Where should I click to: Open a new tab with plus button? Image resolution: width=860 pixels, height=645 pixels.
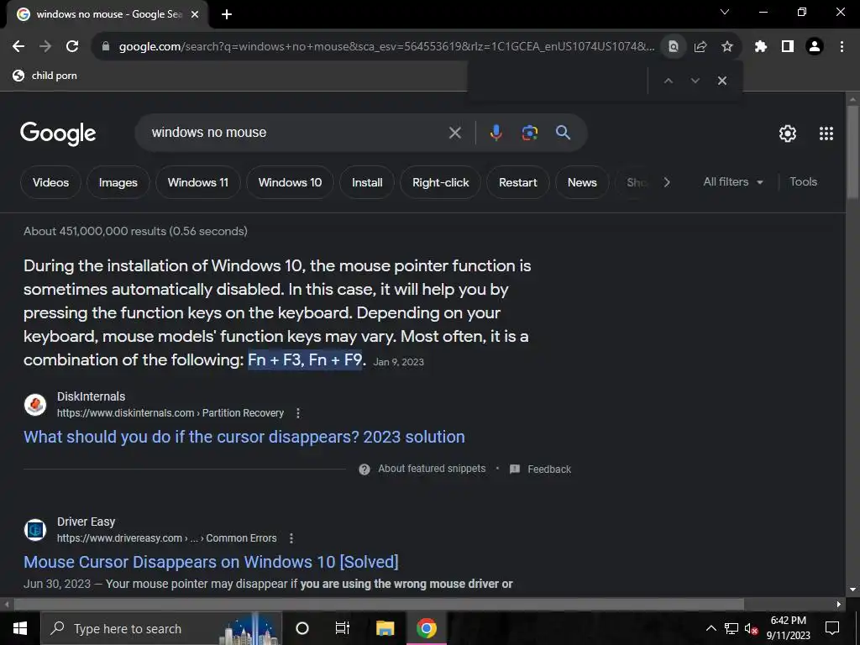pos(227,15)
